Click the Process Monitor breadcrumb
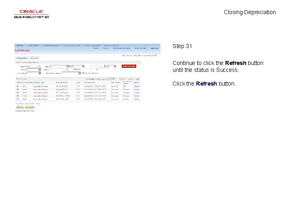This screenshot has width=291, height=218. [112, 45]
